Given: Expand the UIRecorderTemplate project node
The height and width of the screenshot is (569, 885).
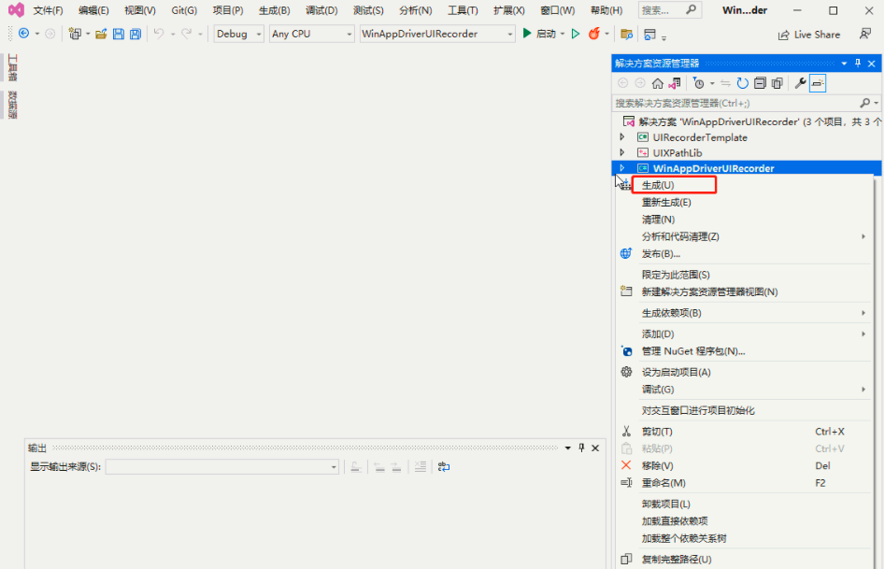Looking at the screenshot, I should pyautogui.click(x=622, y=137).
